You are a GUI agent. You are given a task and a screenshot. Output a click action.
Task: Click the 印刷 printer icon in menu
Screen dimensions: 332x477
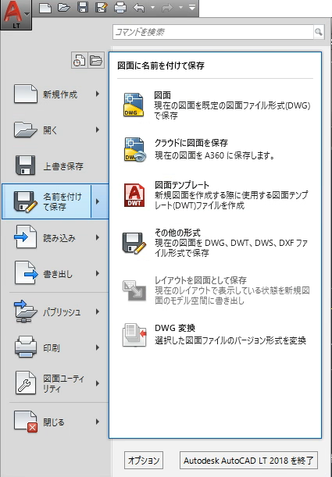tap(26, 347)
